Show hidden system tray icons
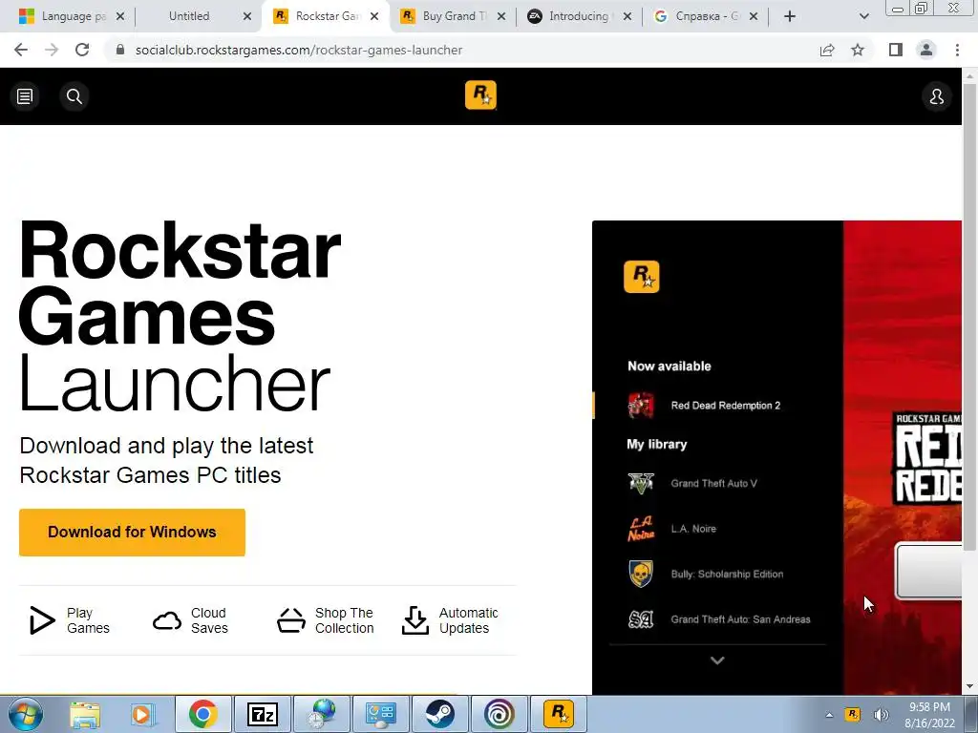 pyautogui.click(x=829, y=715)
